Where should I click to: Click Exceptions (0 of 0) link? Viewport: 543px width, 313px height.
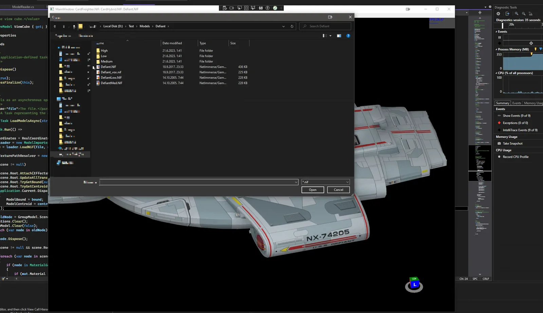pyautogui.click(x=515, y=123)
